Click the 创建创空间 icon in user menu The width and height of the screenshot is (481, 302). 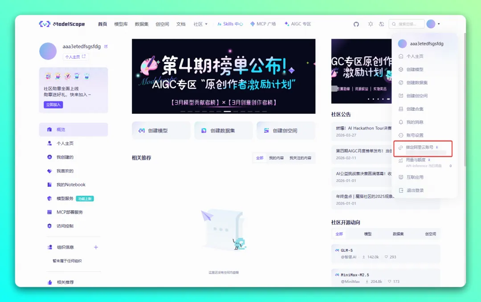click(x=401, y=96)
